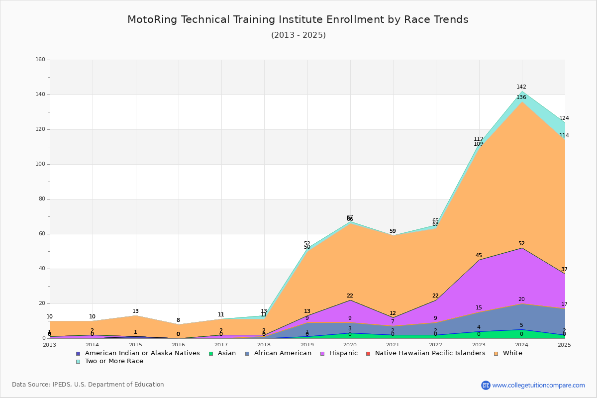The height and width of the screenshot is (398, 597).
Task: Click the 20 data label for 2024
Action: 521,299
